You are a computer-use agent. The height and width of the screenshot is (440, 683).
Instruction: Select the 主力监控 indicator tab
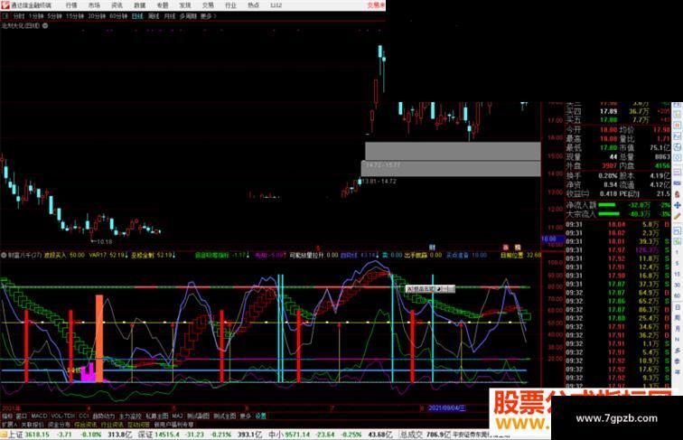[x=130, y=416]
